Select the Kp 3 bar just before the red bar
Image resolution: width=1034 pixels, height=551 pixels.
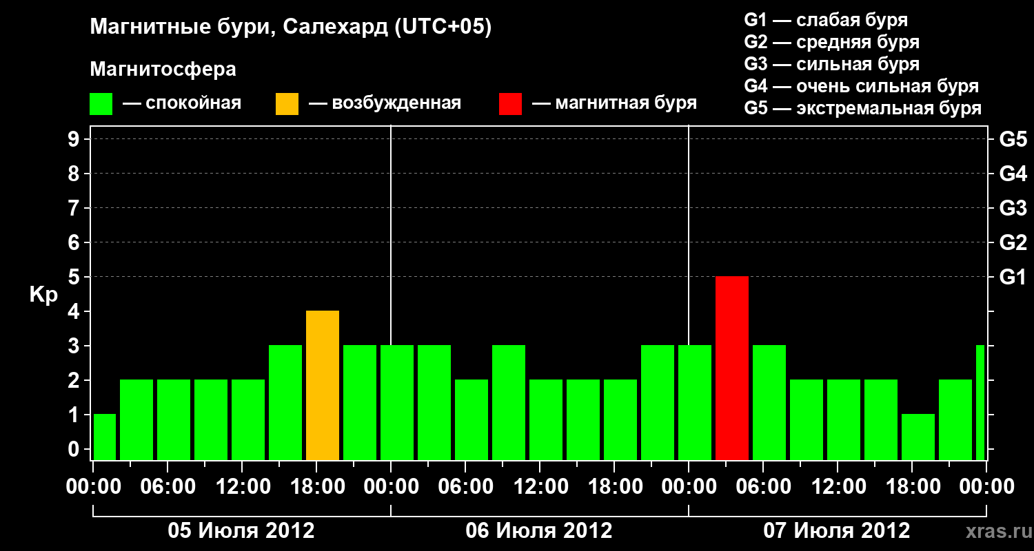point(695,403)
